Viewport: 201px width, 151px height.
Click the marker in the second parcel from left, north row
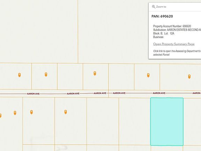click(x=46, y=74)
